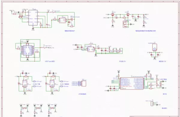This screenshot has height=117, width=180.
Task: Click the 12V boost section title label
Action: coord(122,61)
